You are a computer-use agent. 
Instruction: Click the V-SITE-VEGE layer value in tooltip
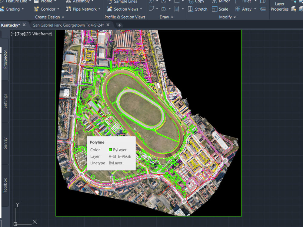120,156
